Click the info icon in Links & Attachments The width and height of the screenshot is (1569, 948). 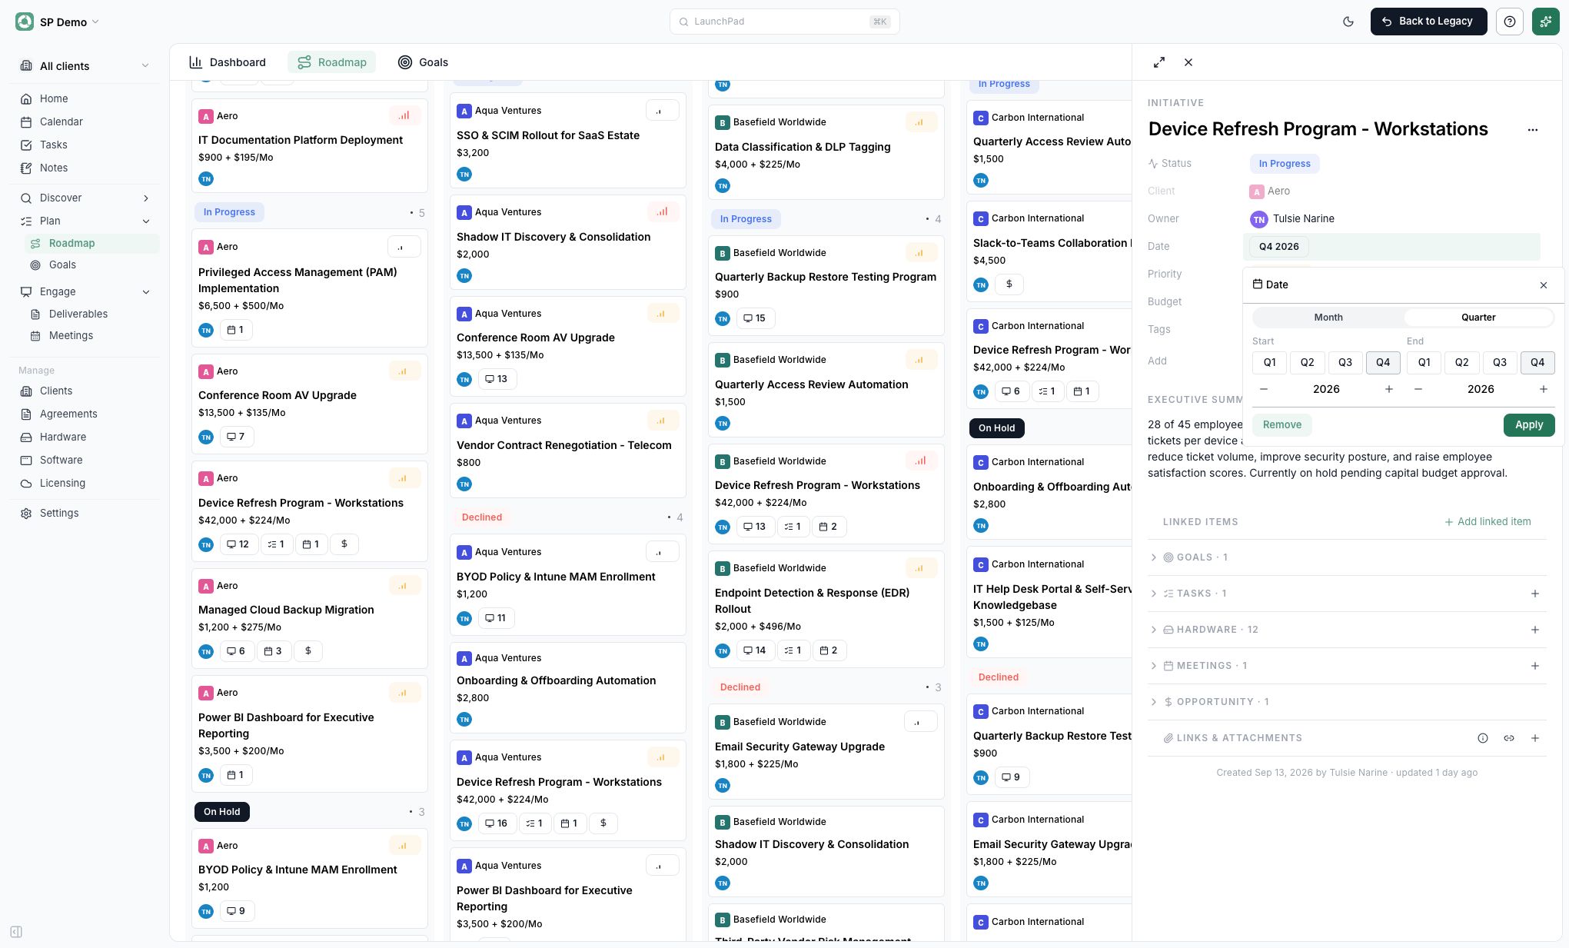pos(1483,738)
